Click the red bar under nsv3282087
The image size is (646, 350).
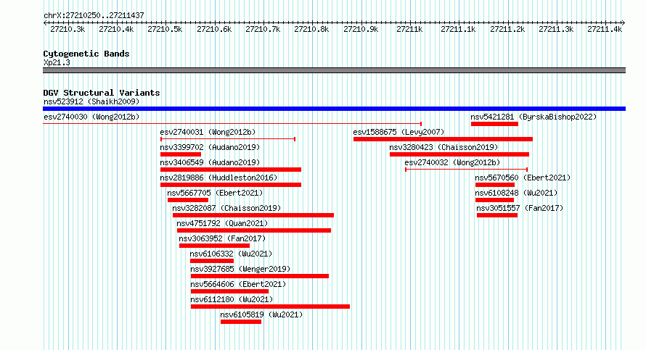[253, 215]
